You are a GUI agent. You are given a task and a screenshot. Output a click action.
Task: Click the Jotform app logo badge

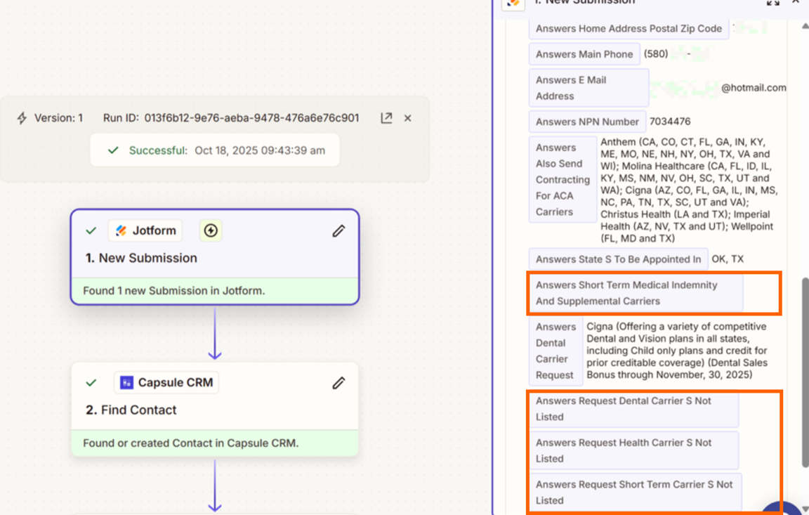tap(145, 230)
